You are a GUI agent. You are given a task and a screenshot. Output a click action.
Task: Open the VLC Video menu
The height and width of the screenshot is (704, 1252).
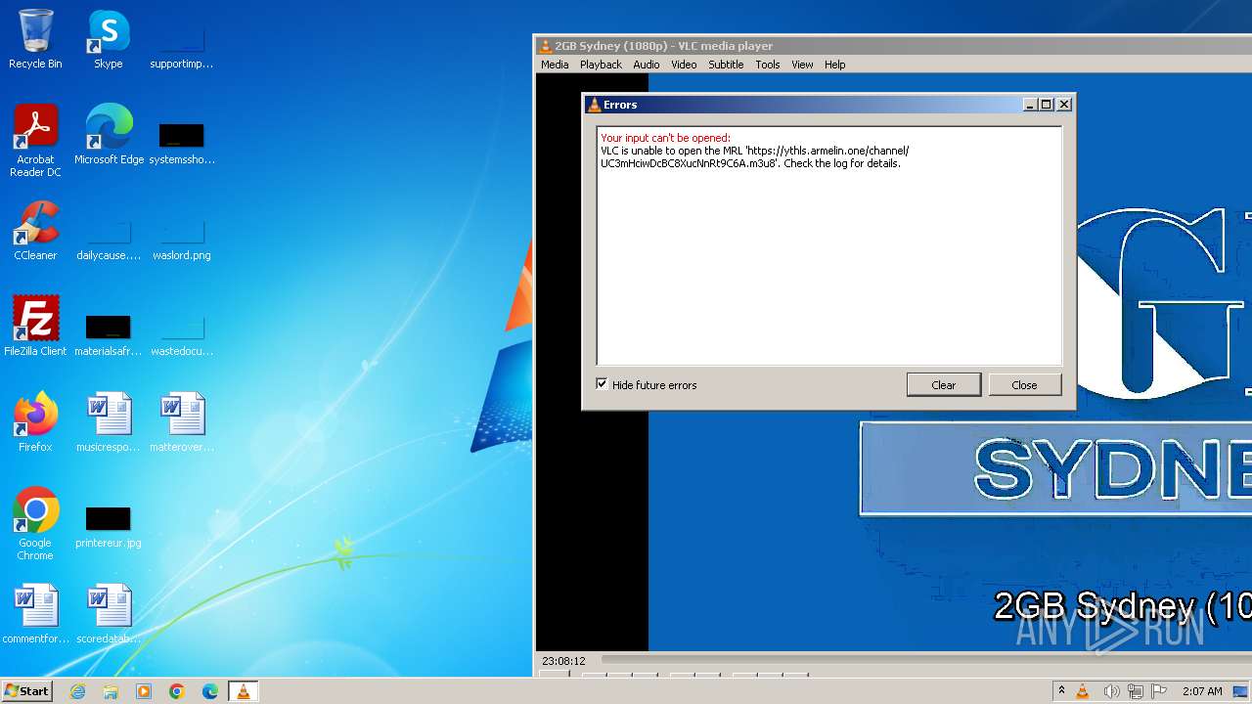click(x=684, y=65)
